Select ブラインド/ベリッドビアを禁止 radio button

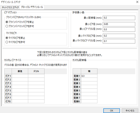(x=20, y=22)
